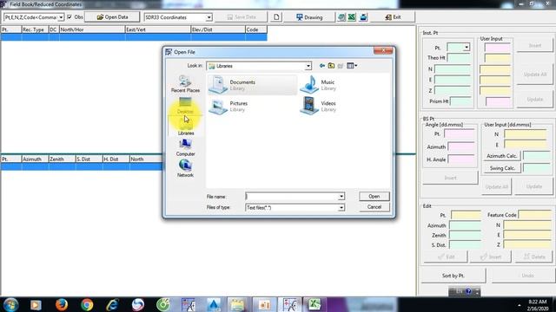The image size is (556, 312).
Task: Click the S. Dist column header
Action: coord(89,159)
